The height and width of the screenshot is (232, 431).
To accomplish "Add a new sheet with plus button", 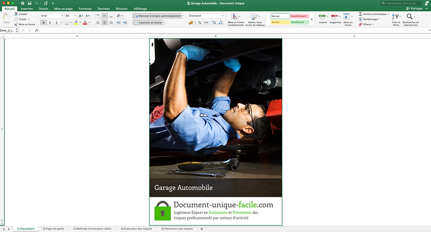I will 201,228.
